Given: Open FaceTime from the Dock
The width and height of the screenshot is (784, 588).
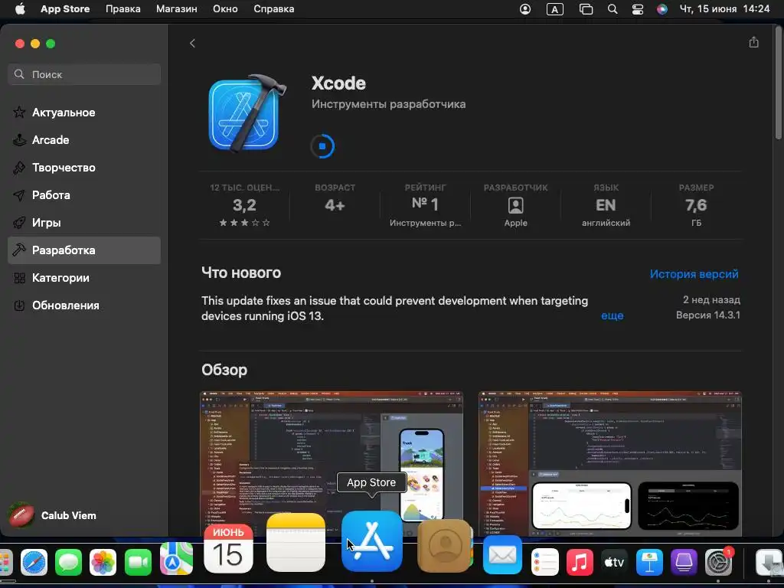Looking at the screenshot, I should coord(138,561).
